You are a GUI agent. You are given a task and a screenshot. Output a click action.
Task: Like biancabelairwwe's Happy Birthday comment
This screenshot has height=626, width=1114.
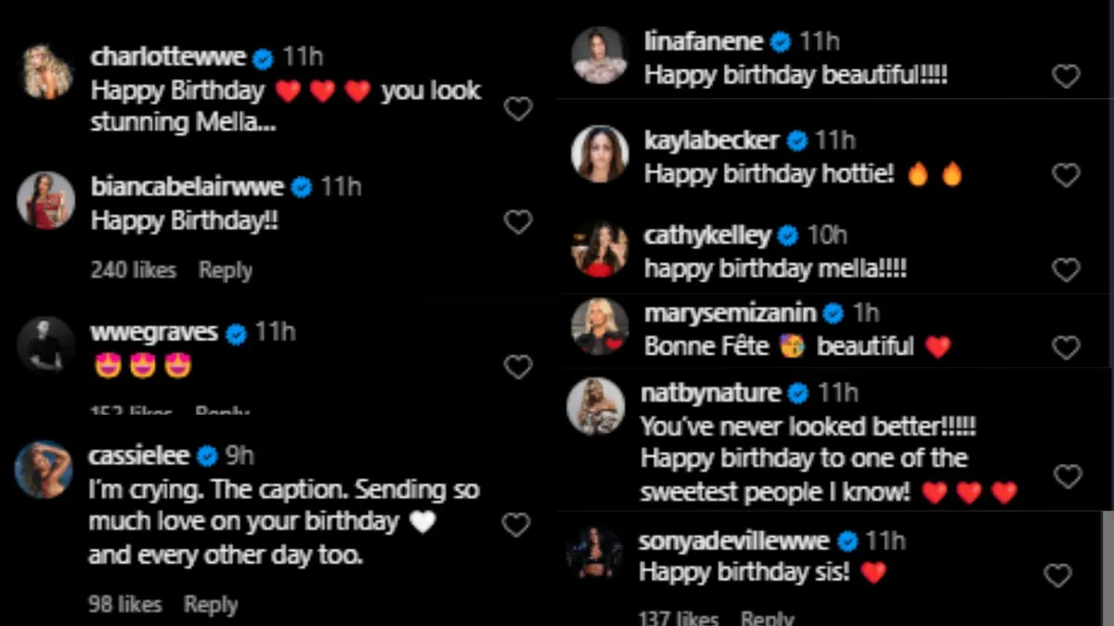517,222
